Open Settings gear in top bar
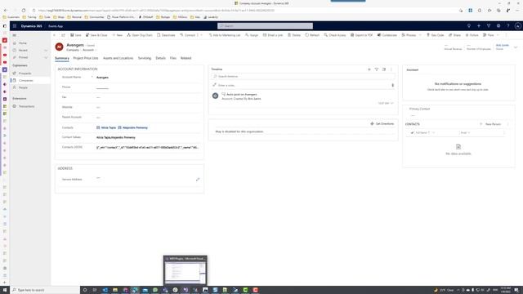This screenshot has width=523, height=294. pyautogui.click(x=498, y=26)
